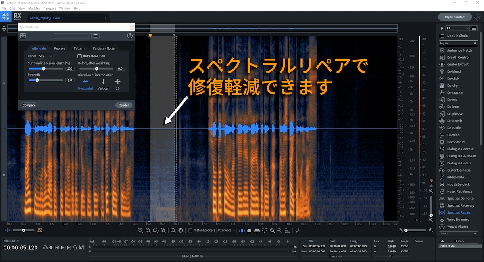
Task: Open the De-plosive module
Action: click(458, 114)
